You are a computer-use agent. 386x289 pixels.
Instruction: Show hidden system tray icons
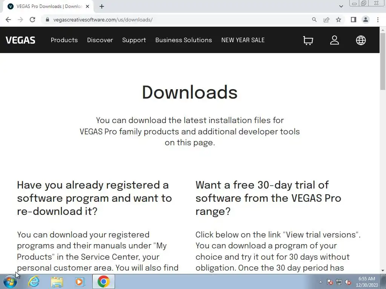320,282
